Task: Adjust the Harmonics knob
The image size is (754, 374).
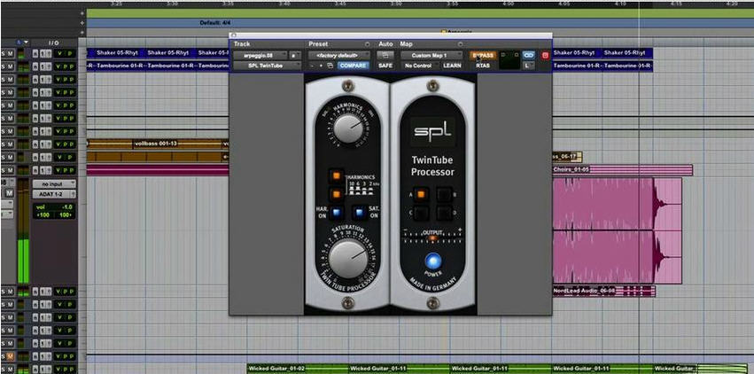Action: pos(347,128)
